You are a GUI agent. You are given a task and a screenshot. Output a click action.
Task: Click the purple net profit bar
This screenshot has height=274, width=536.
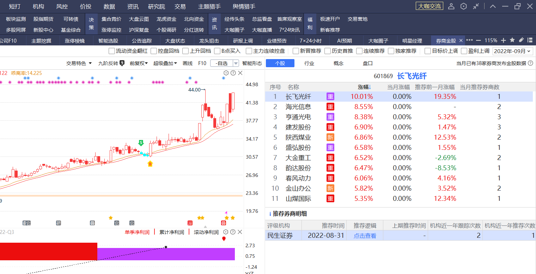pyautogui.click(x=166, y=254)
